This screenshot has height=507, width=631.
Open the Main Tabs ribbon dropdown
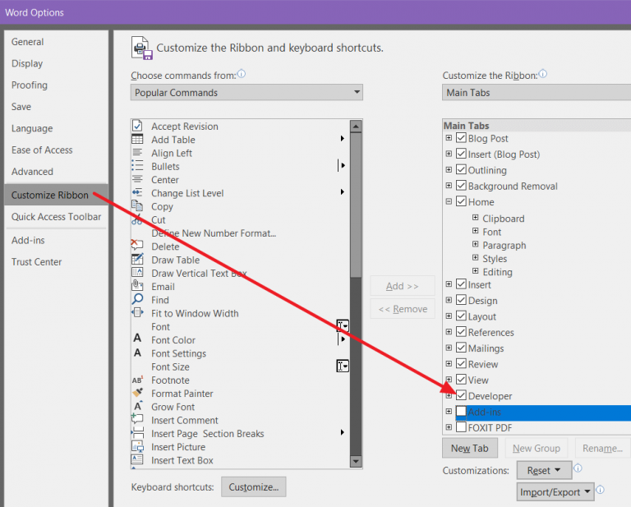(x=537, y=92)
